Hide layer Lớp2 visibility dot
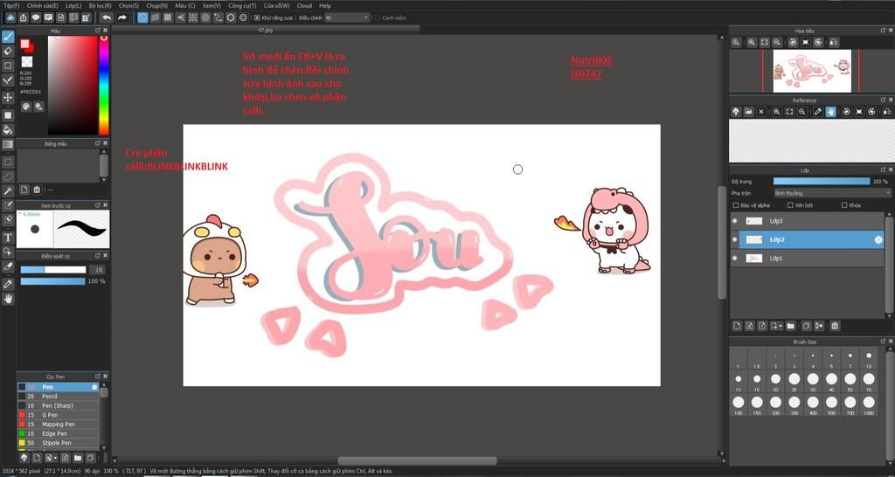895x477 pixels. point(735,239)
